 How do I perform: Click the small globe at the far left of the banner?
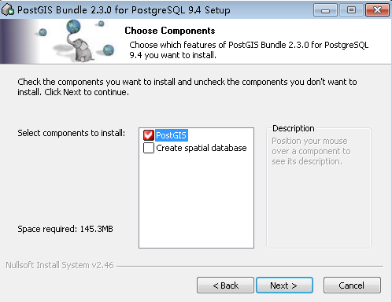pyautogui.click(x=43, y=32)
